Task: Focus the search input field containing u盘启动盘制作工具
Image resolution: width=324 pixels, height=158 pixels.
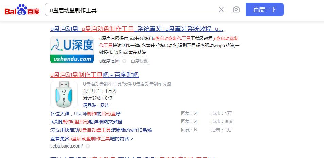Action: click(132, 10)
